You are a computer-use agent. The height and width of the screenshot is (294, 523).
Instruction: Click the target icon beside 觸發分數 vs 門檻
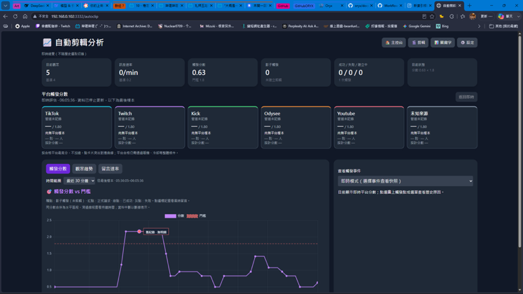49,192
